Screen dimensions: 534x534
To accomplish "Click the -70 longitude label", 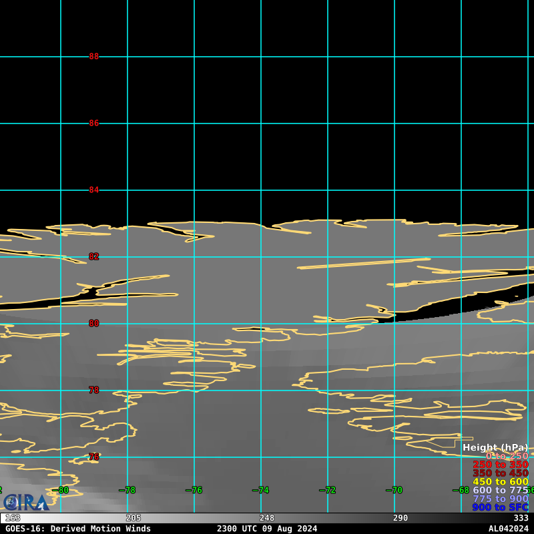I will pyautogui.click(x=394, y=491).
